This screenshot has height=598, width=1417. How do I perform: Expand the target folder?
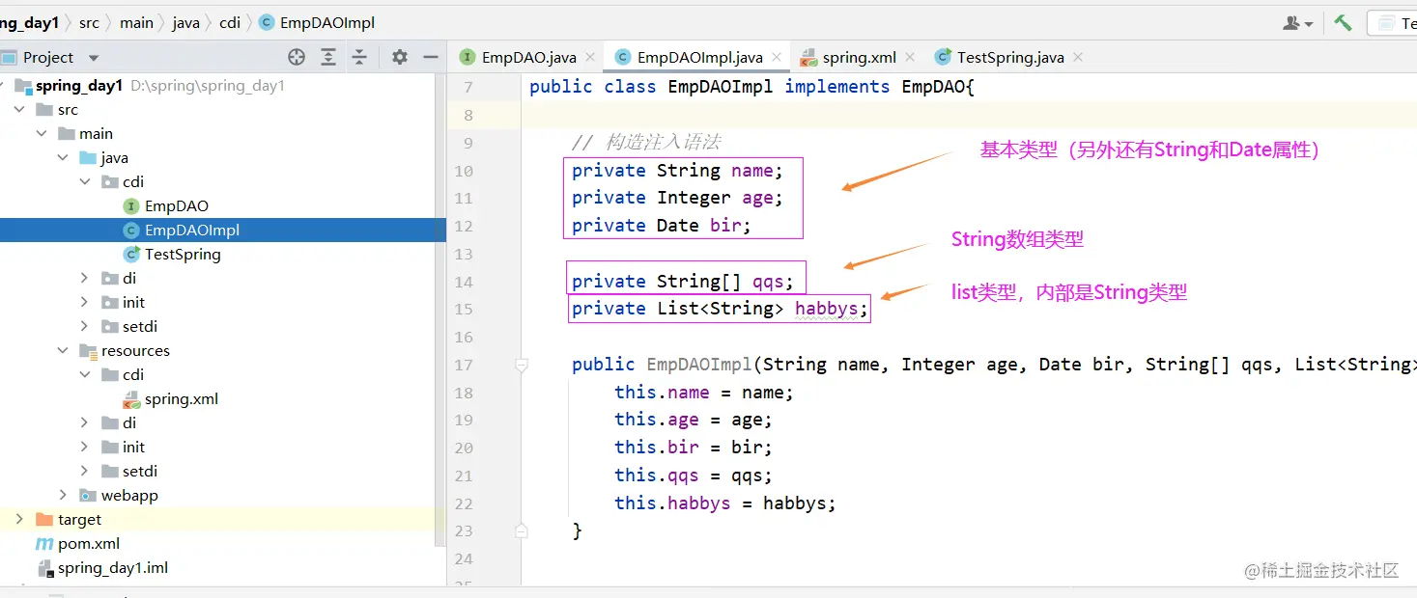click(x=19, y=520)
